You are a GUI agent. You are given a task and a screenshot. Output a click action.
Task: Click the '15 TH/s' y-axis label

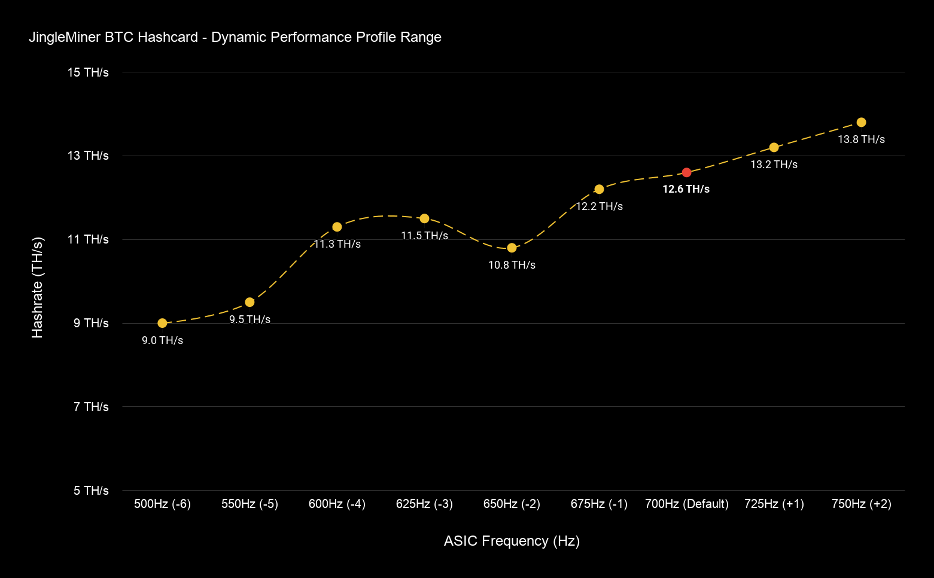pos(88,72)
